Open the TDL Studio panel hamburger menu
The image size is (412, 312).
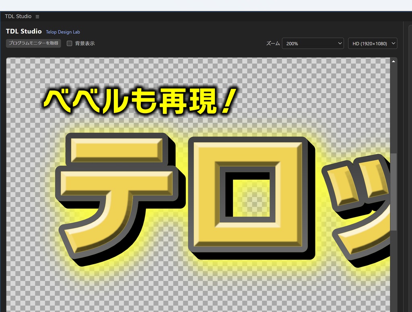coord(37,17)
